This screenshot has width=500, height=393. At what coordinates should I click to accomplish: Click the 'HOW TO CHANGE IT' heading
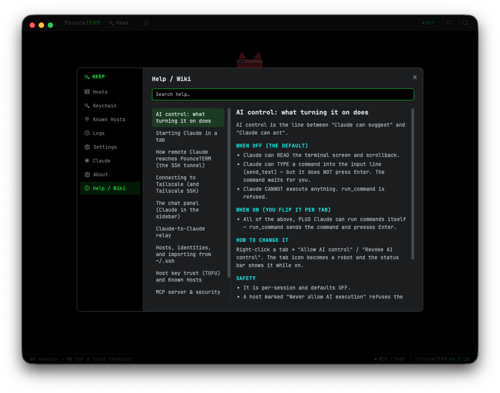tap(262, 240)
